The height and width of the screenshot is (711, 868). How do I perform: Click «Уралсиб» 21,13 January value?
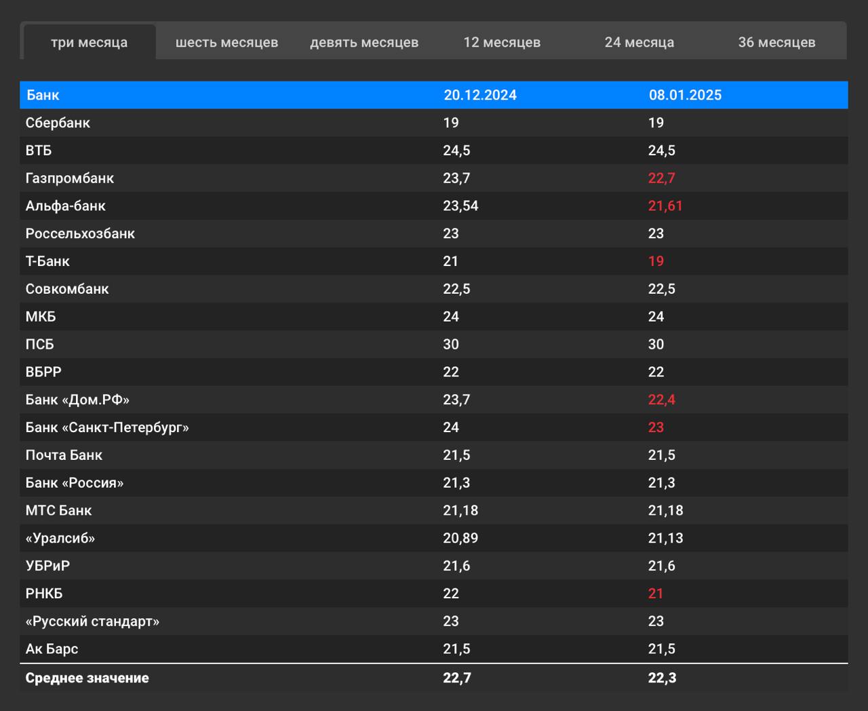(665, 538)
